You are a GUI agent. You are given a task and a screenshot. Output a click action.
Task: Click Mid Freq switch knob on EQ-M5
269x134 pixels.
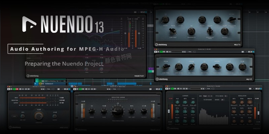click(191, 67)
